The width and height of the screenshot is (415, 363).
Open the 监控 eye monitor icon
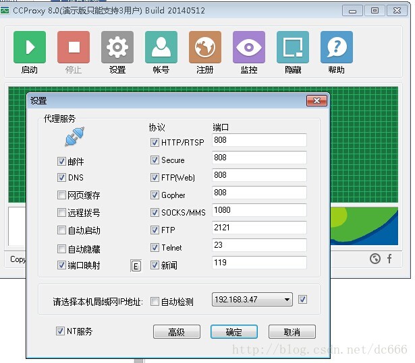click(249, 47)
